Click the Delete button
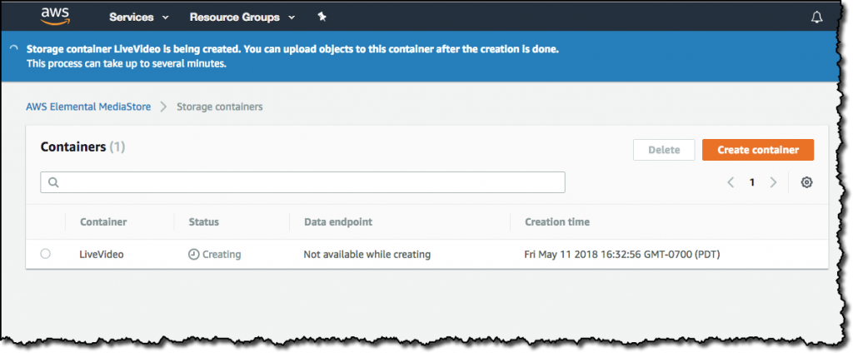 tap(664, 150)
